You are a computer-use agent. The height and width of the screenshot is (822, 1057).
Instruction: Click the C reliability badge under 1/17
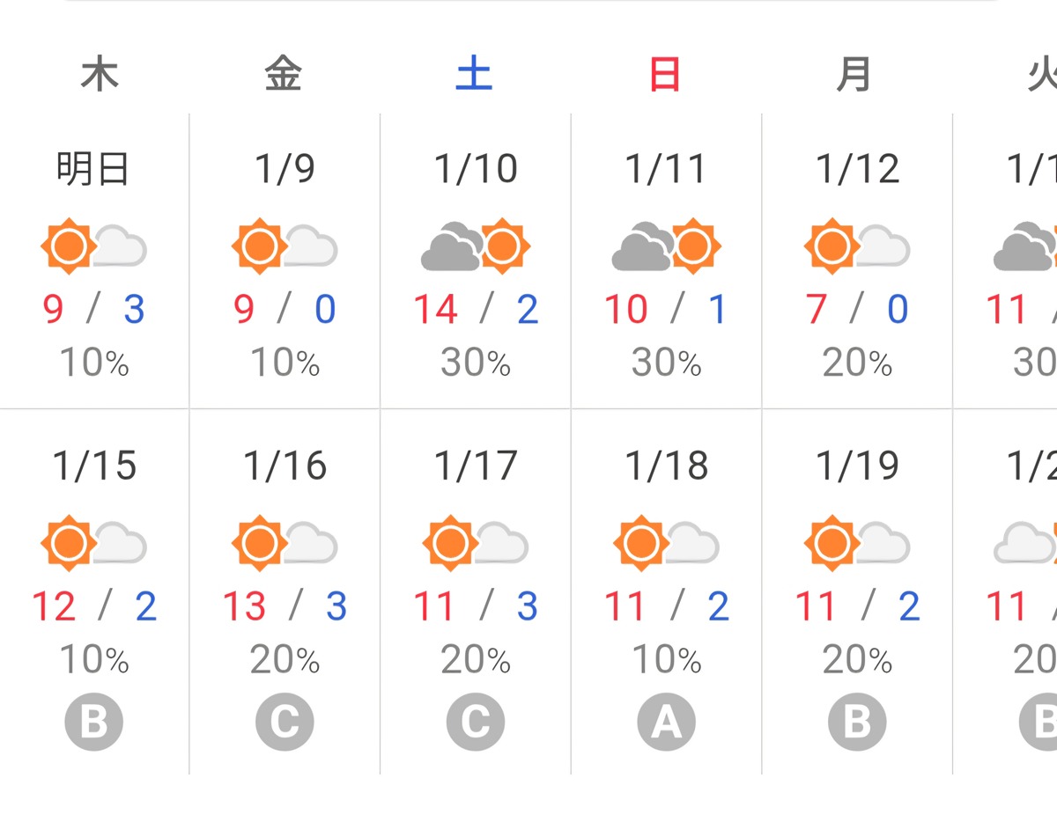click(475, 723)
